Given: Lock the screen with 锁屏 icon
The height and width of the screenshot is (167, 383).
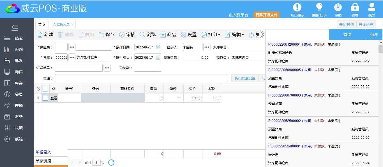Looking at the screenshot, I should (x=355, y=8).
